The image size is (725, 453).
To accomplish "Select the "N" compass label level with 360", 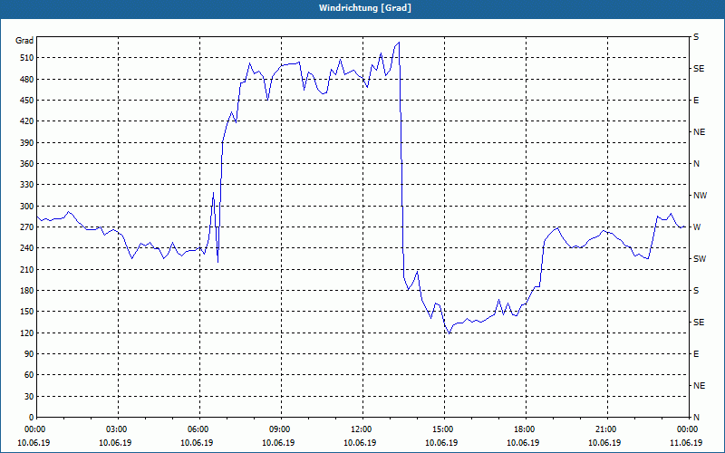I will tap(697, 164).
